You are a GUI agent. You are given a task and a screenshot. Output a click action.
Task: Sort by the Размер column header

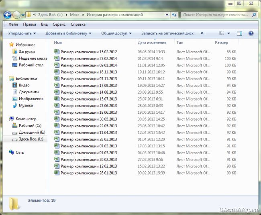[x=221, y=43]
